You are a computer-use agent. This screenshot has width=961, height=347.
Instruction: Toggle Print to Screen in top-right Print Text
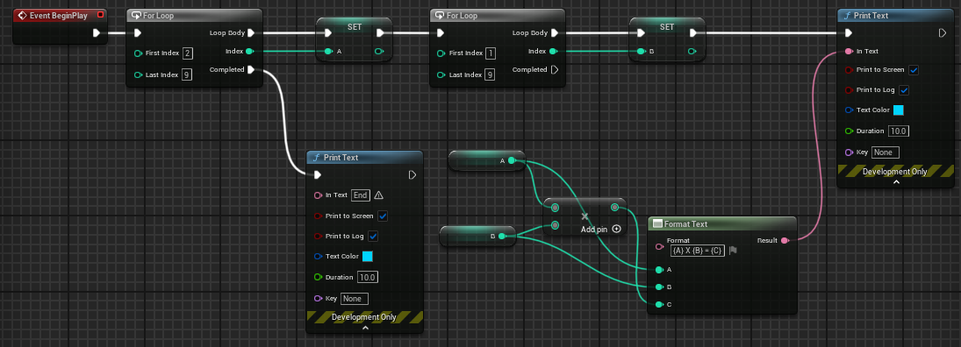point(914,70)
